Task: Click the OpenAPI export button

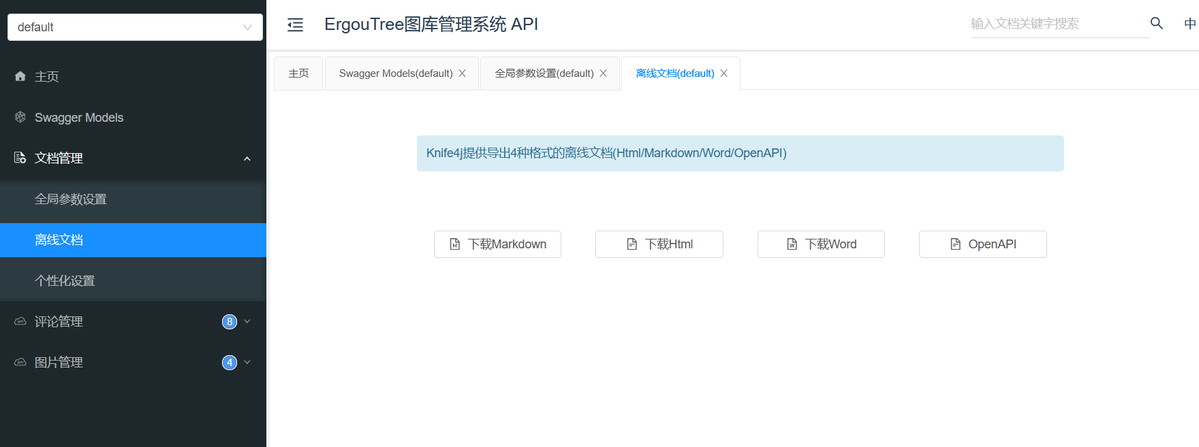Action: click(982, 244)
